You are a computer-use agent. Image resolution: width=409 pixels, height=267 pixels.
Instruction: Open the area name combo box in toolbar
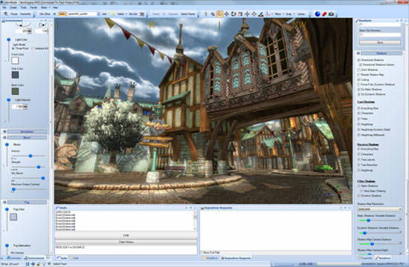coord(83,14)
